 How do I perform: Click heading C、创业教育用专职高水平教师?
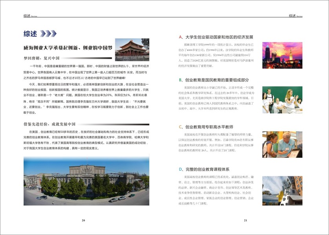coord(206,127)
